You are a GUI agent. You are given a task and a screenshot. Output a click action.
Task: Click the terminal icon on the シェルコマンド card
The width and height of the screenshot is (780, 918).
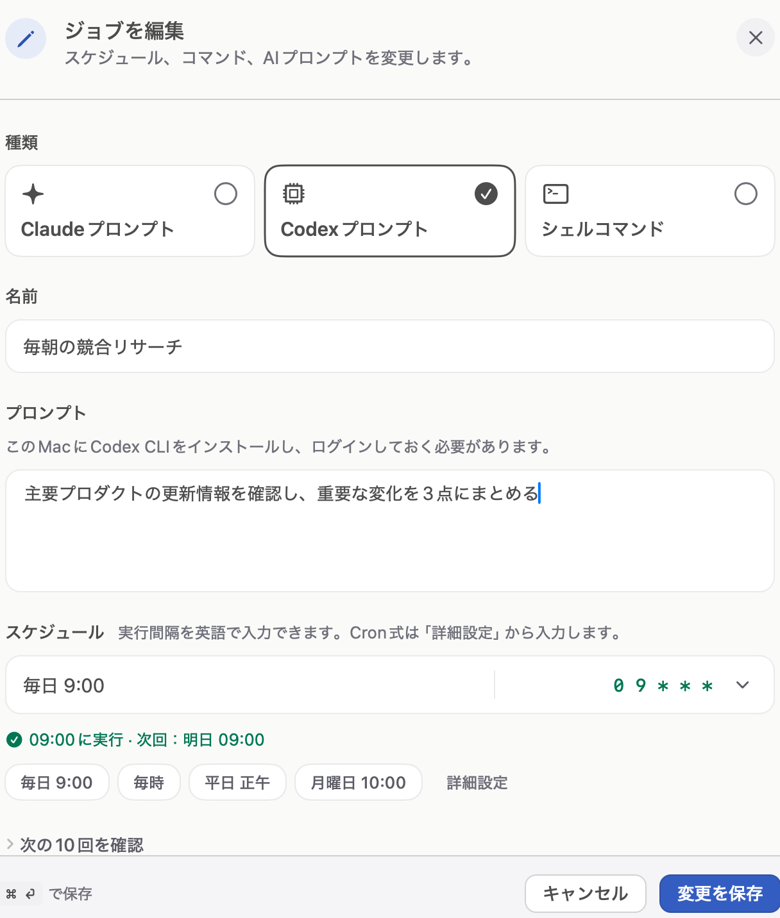pyautogui.click(x=555, y=194)
